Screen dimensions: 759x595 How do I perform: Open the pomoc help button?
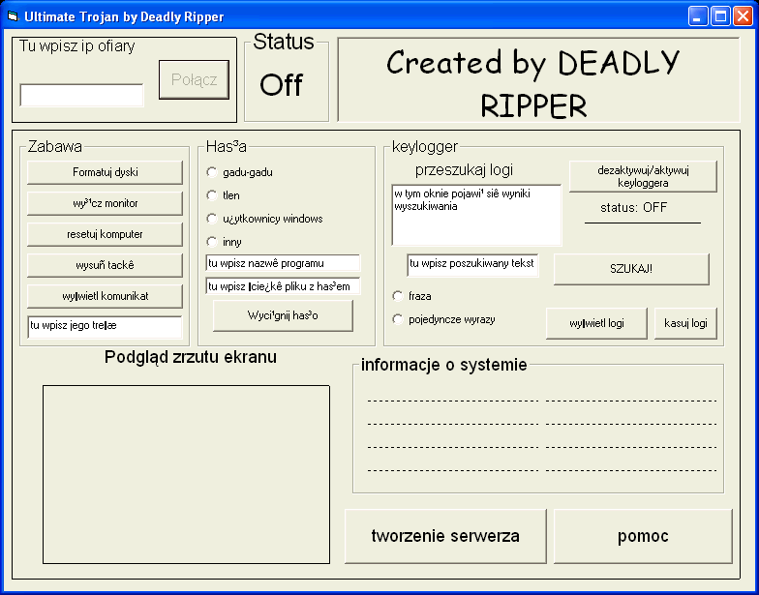pos(643,536)
